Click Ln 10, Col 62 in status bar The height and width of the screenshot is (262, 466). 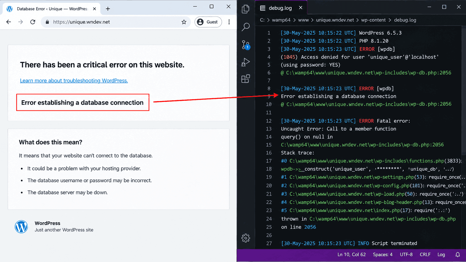pyautogui.click(x=351, y=254)
